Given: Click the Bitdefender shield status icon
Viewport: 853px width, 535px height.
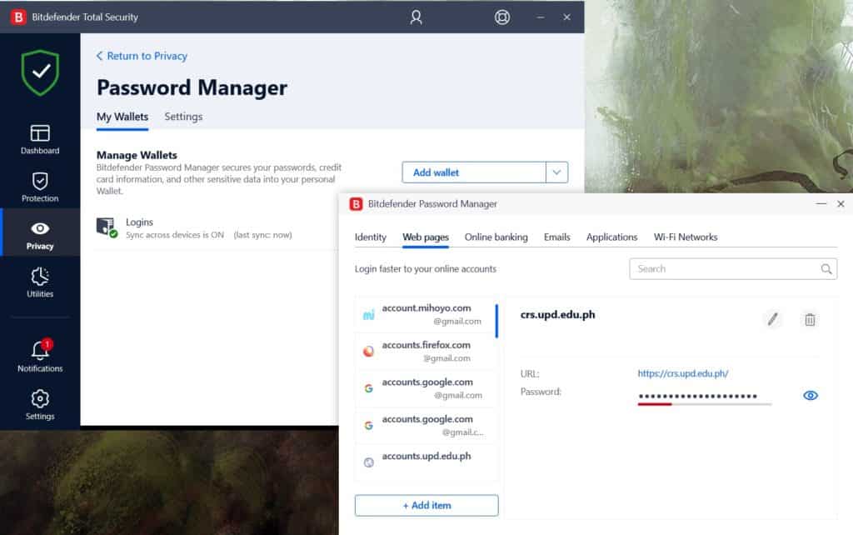Looking at the screenshot, I should pos(40,73).
